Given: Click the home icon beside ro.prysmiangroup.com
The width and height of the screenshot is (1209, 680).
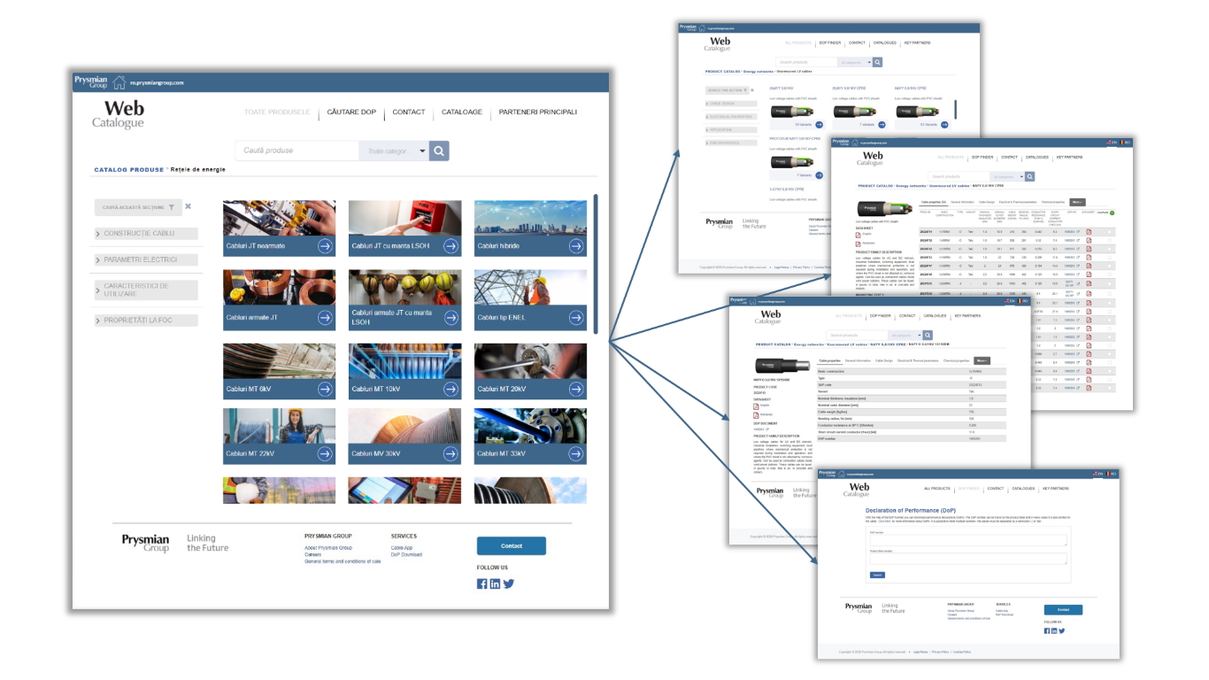Looking at the screenshot, I should 119,82.
